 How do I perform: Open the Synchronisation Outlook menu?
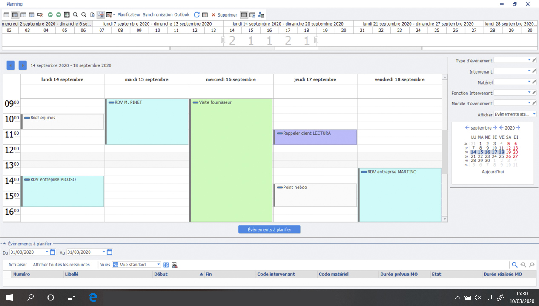166,14
